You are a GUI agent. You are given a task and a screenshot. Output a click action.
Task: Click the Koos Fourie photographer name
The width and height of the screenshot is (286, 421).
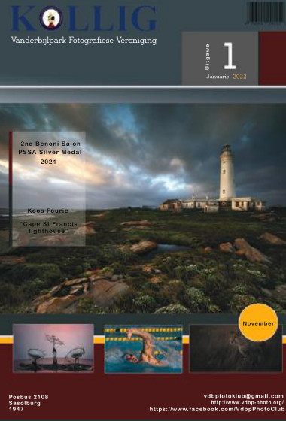[x=48, y=211]
